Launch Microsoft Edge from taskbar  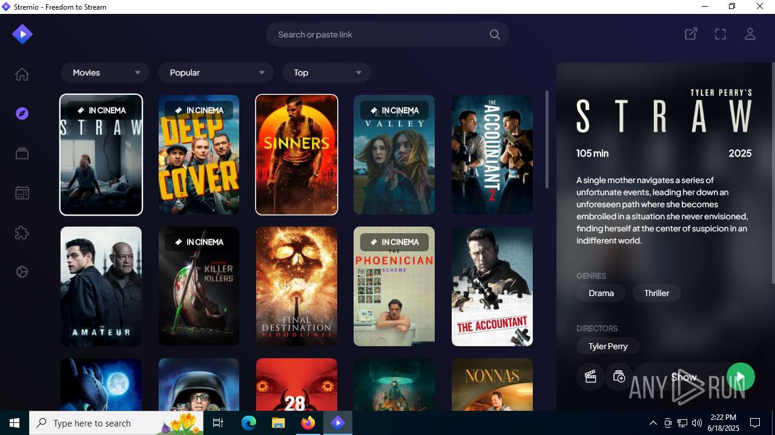click(x=249, y=423)
